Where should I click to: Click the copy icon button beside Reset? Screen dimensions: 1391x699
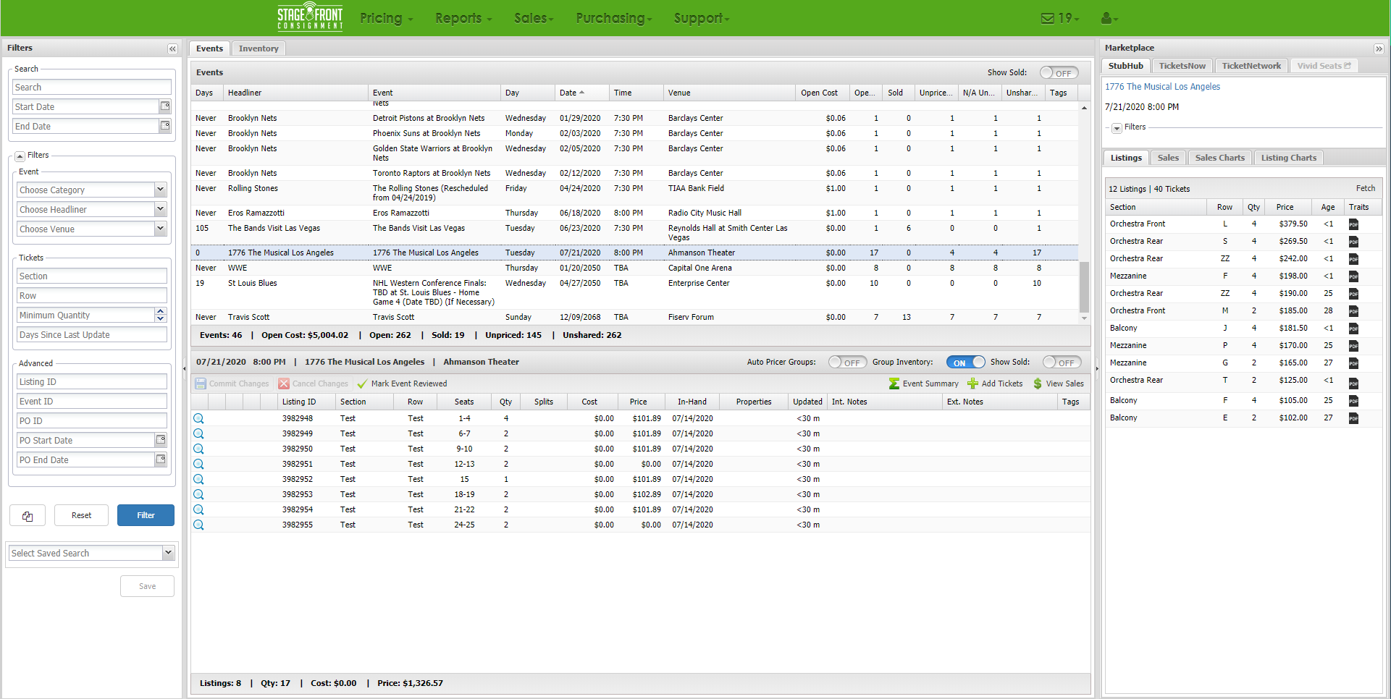[28, 515]
